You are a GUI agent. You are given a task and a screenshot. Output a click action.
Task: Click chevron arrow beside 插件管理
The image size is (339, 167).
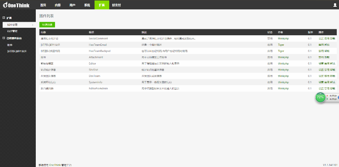coord(32,25)
